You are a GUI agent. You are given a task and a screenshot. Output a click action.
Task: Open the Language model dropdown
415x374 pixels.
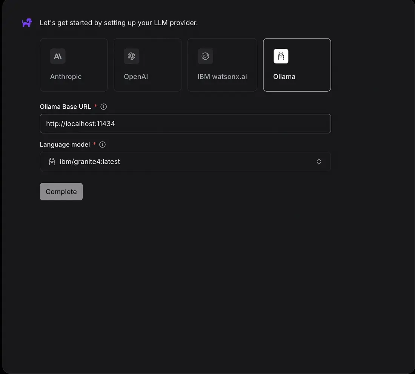coord(185,162)
